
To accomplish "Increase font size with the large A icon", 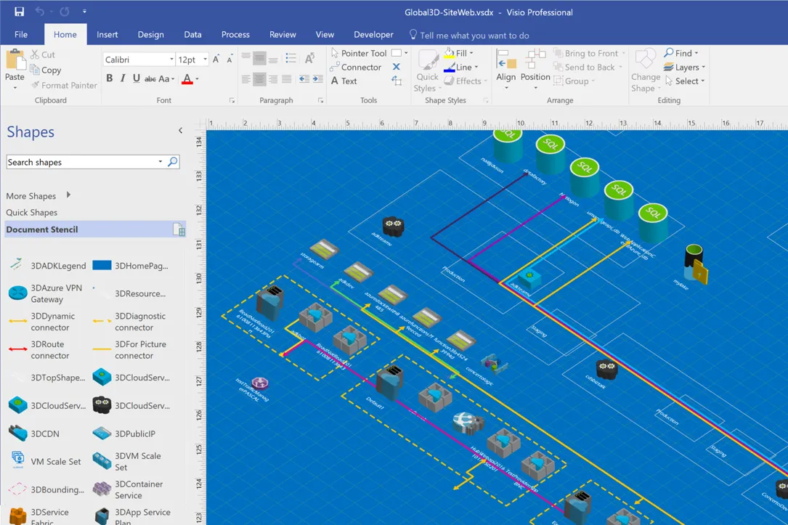I will [x=216, y=60].
